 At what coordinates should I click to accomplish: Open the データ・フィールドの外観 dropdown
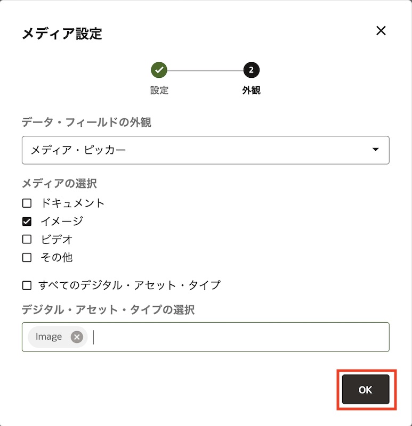click(207, 150)
